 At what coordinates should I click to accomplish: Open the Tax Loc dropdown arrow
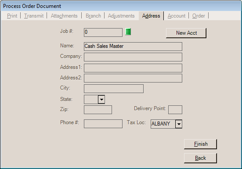pyautogui.click(x=179, y=124)
